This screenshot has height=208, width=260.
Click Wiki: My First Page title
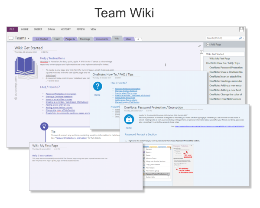click(45, 146)
